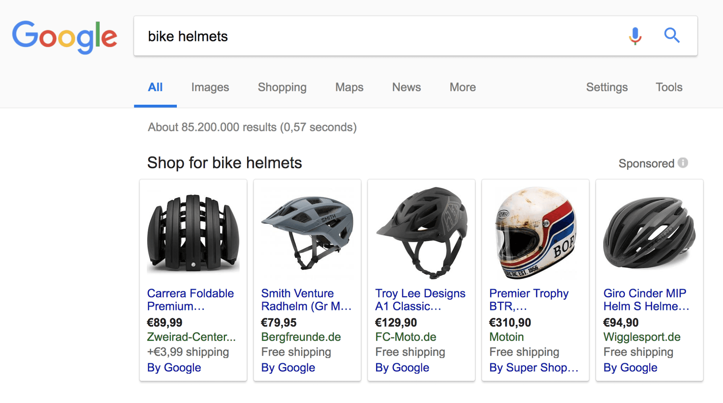The image size is (723, 403).
Task: Click the voice search microphone icon
Action: pos(635,36)
